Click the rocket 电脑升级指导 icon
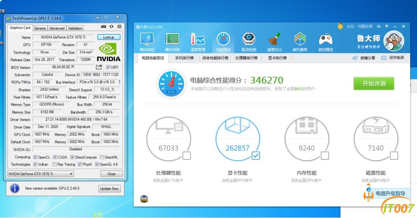 coord(368,193)
